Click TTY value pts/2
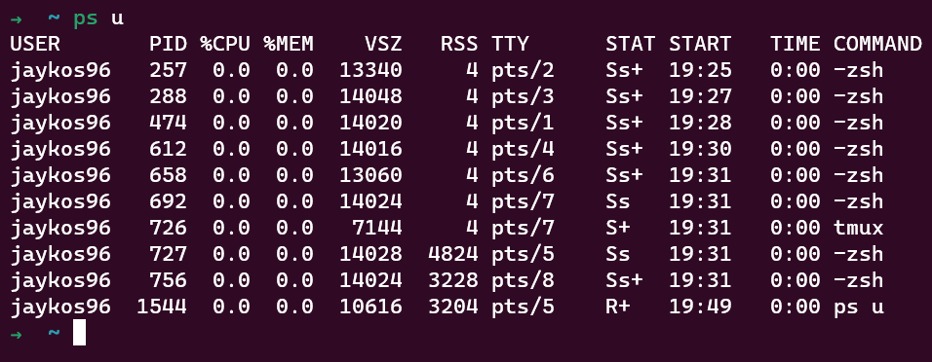This screenshot has height=362, width=932. 524,71
